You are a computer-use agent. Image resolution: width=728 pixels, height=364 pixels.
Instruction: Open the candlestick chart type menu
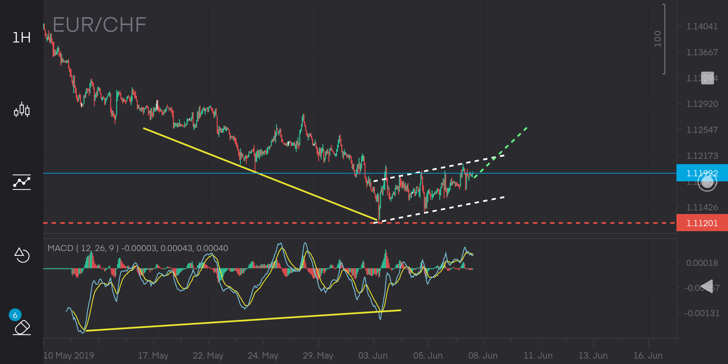click(x=22, y=110)
